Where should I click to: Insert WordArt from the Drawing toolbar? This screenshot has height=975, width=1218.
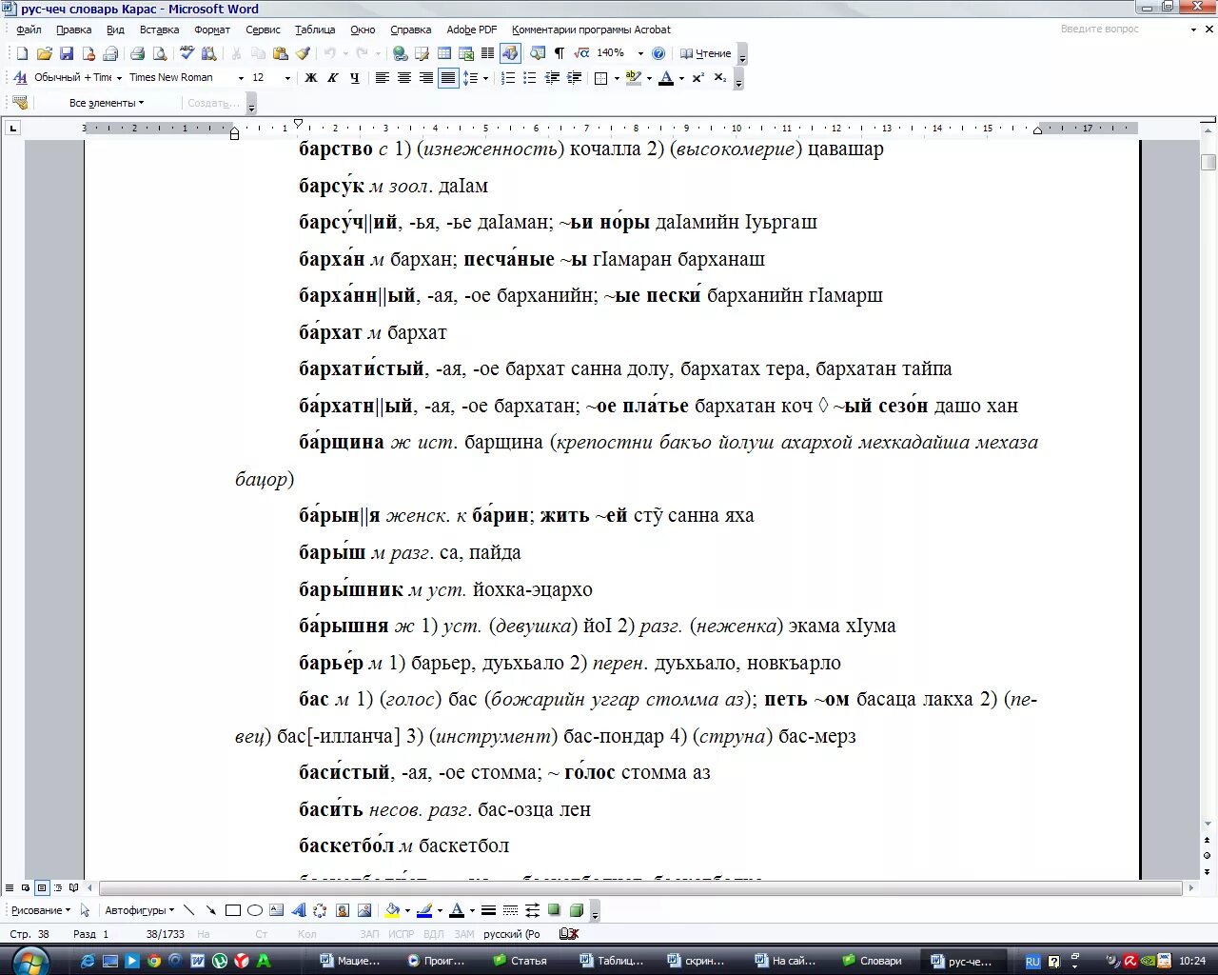tap(298, 910)
